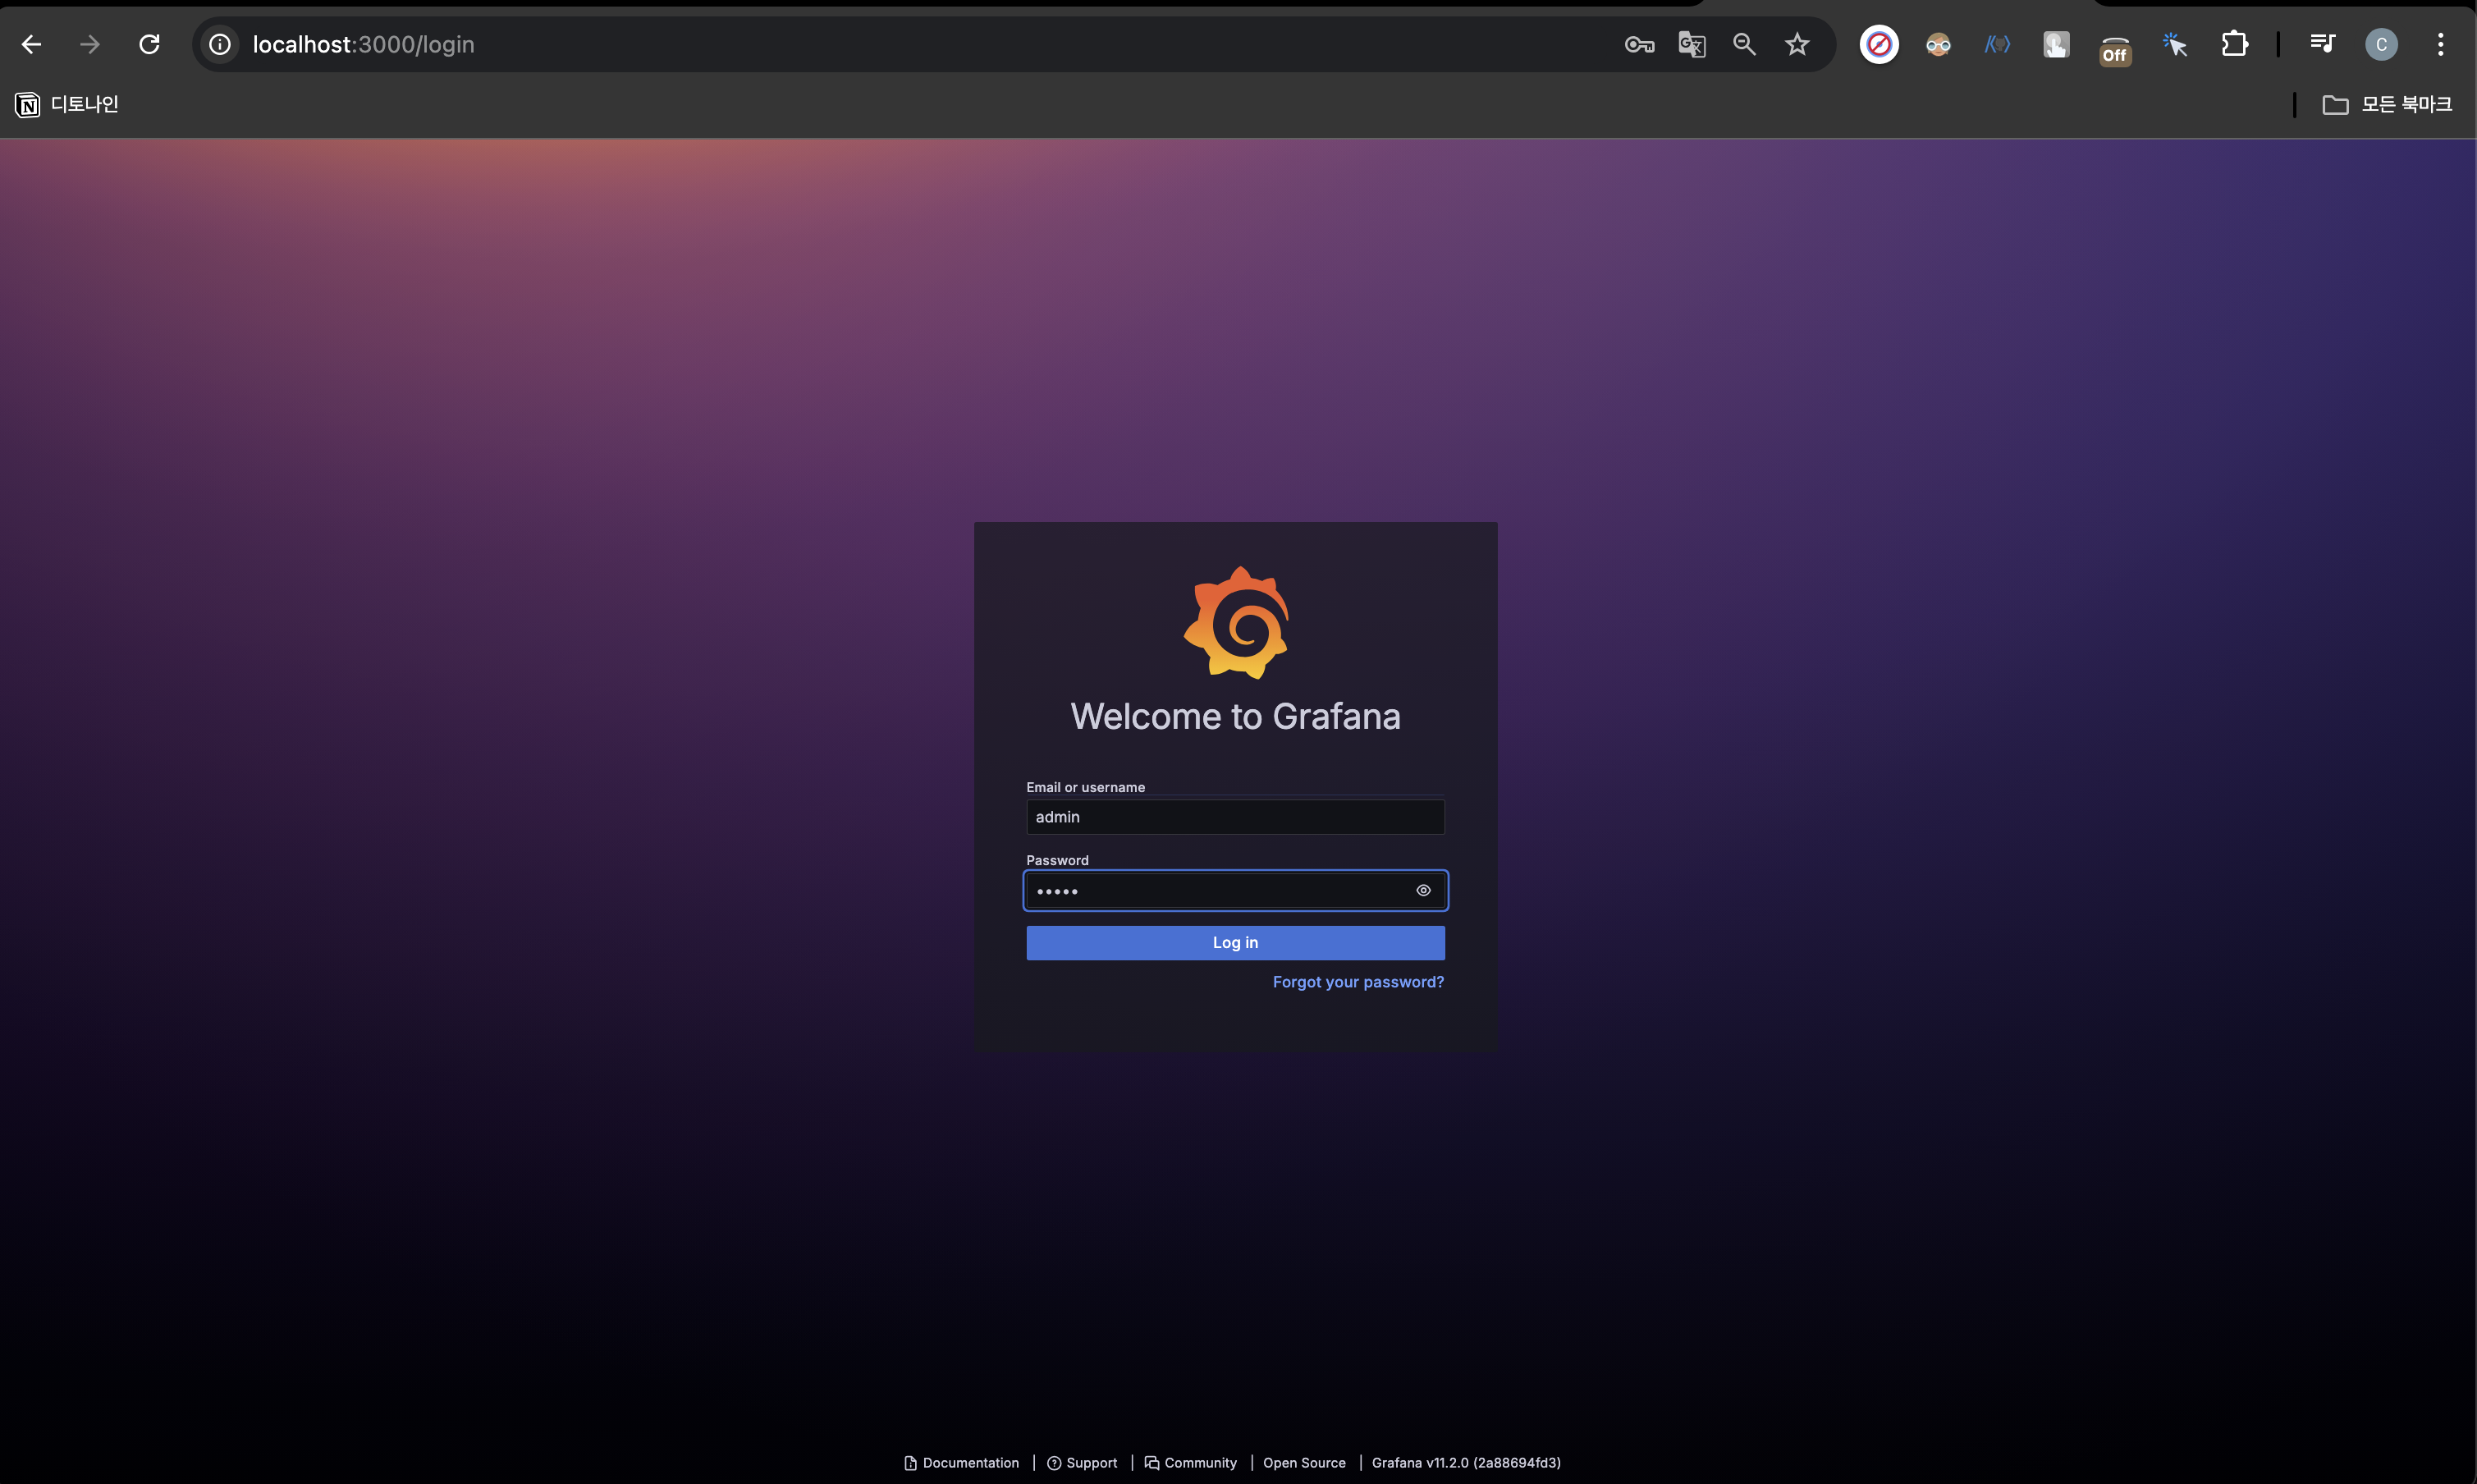The height and width of the screenshot is (1484, 2477).
Task: Focus the Email or username field
Action: coord(1234,817)
